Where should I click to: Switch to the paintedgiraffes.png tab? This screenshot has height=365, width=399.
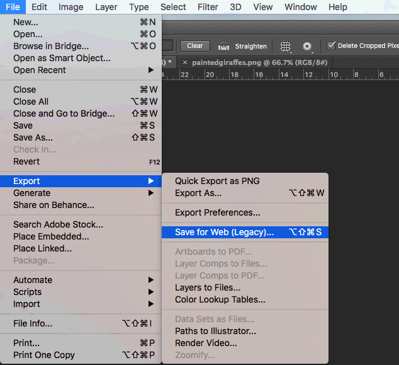[258, 62]
